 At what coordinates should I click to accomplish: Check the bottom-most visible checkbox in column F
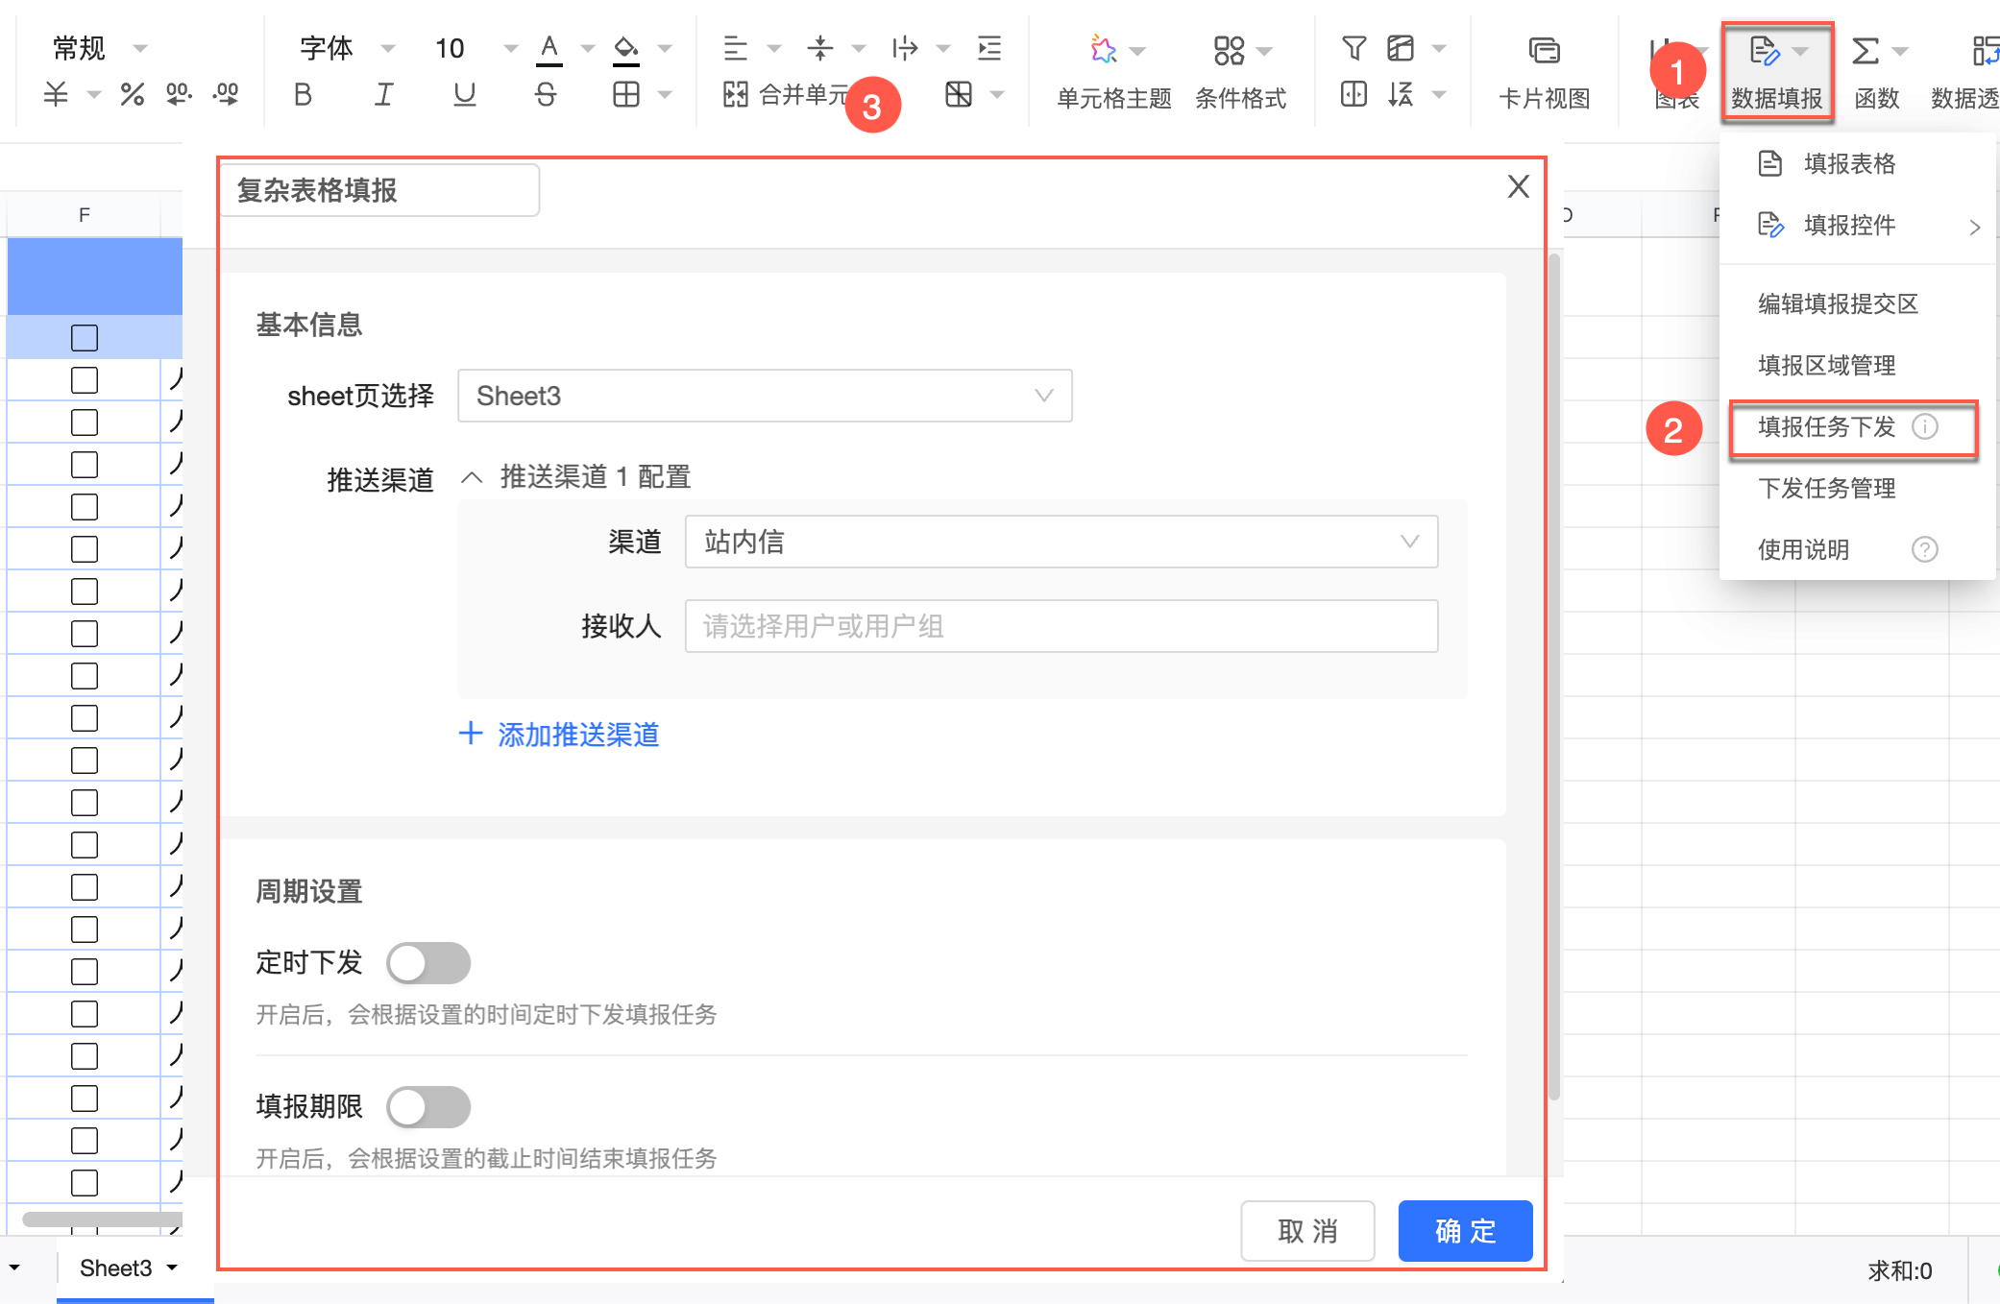[x=85, y=1183]
